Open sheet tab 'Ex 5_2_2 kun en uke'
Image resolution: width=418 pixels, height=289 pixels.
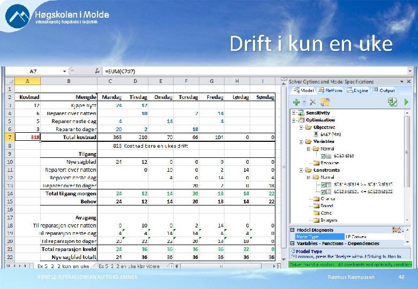tap(63, 266)
